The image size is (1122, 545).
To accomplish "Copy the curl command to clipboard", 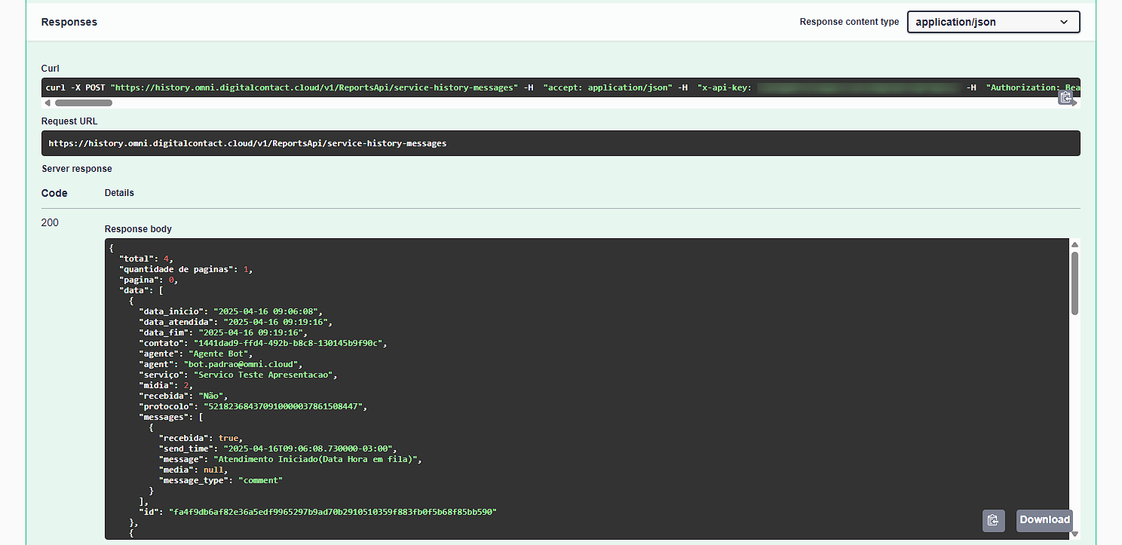I will [x=1065, y=97].
